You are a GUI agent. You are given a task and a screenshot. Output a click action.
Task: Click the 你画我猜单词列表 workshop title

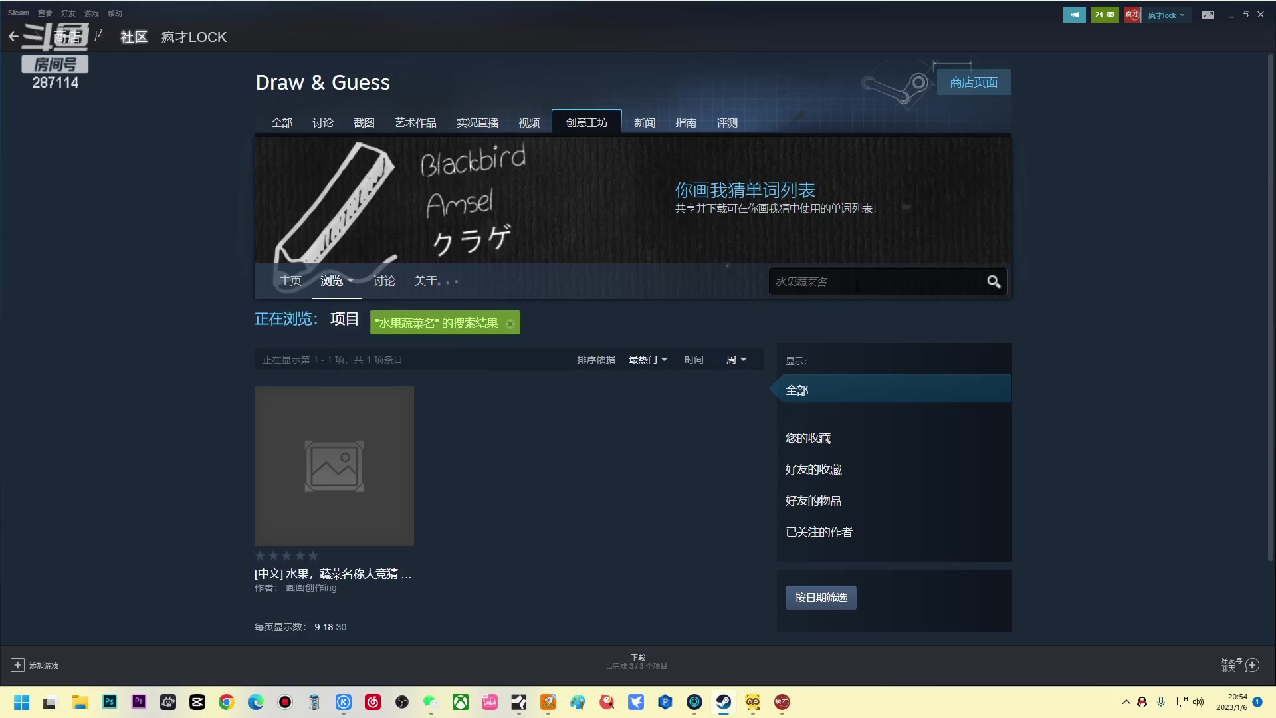pos(745,191)
